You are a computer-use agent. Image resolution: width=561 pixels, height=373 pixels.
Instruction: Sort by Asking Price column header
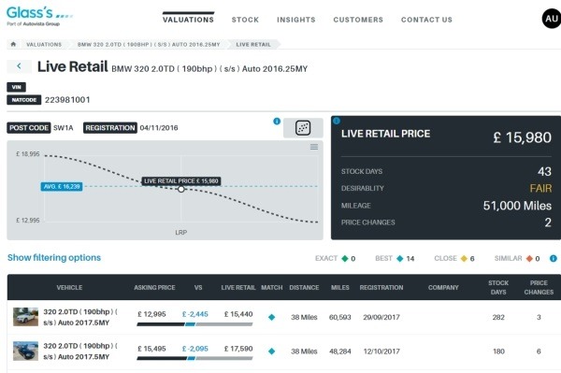coord(154,288)
